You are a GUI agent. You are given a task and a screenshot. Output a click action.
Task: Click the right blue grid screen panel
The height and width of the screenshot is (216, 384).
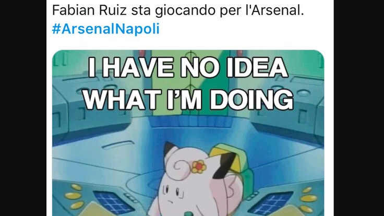(x=271, y=203)
